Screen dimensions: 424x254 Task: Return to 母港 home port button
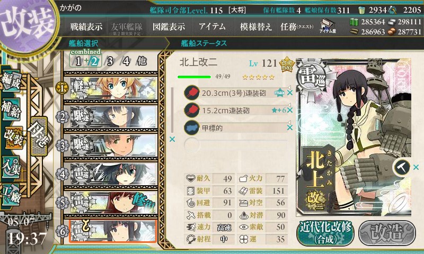39,136
